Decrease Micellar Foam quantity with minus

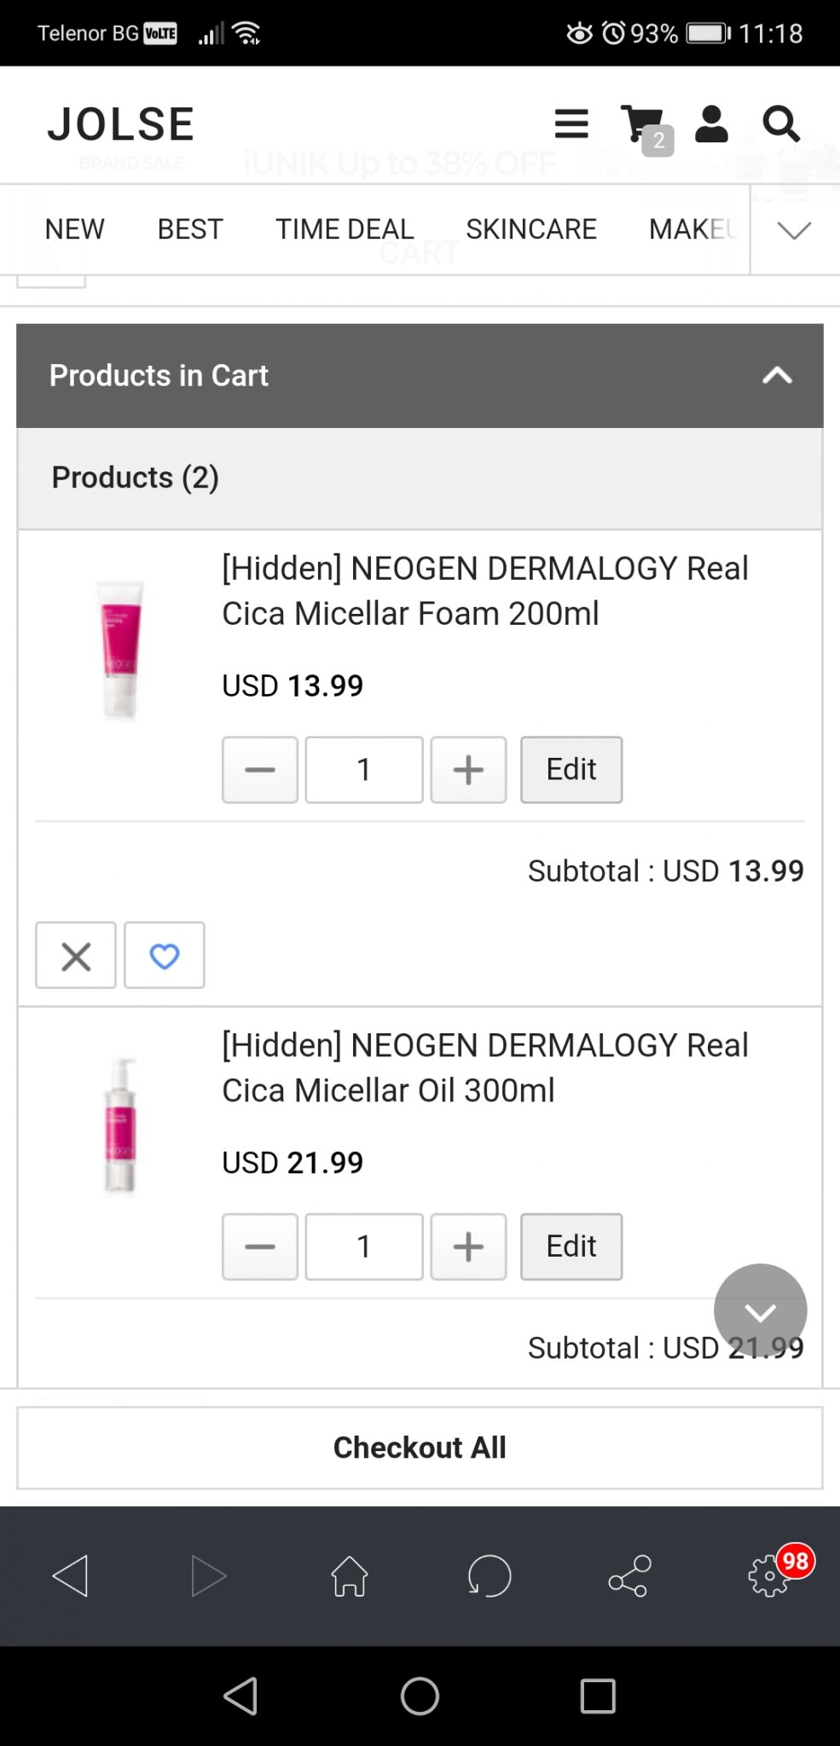(260, 770)
